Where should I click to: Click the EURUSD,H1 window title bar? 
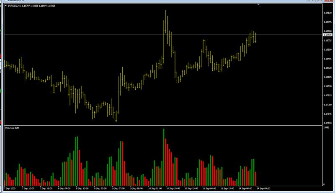tap(126, 1)
